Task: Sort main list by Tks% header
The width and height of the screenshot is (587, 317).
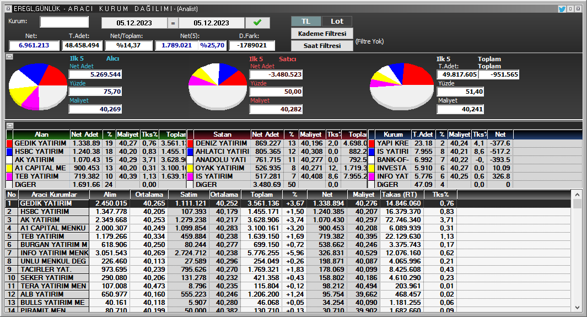Action: [x=440, y=195]
